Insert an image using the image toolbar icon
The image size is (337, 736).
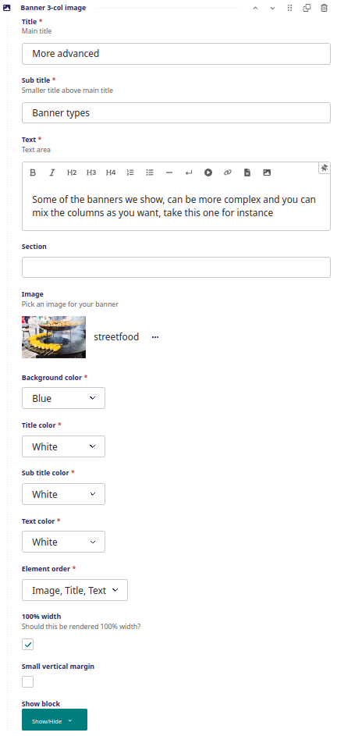(x=267, y=172)
